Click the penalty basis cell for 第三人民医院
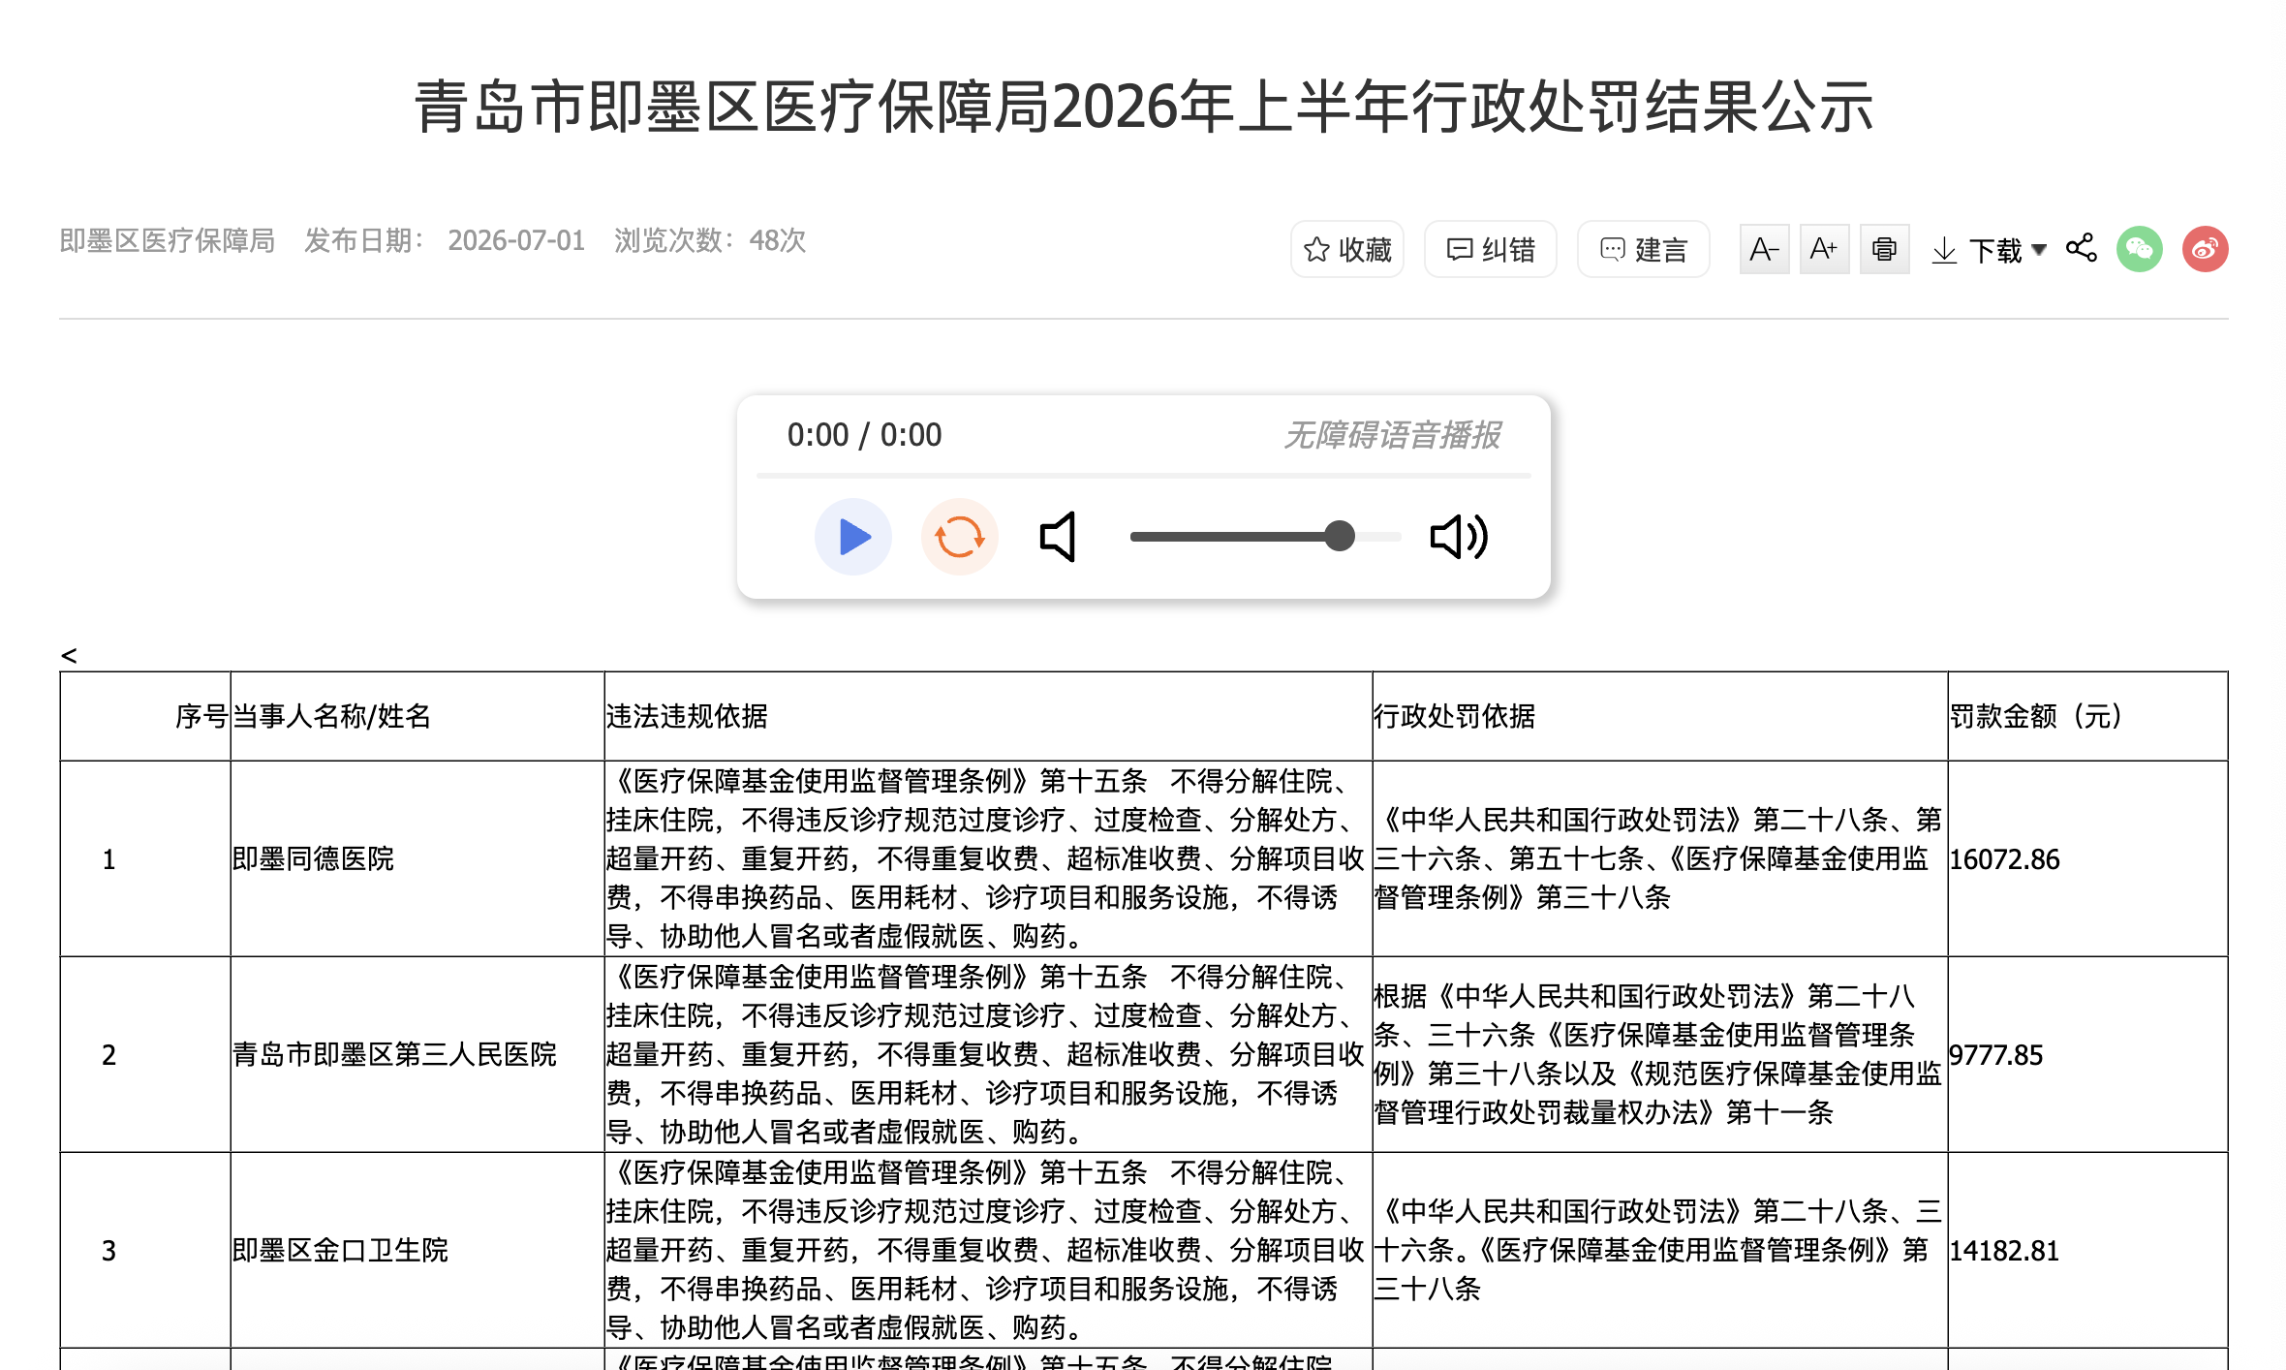The height and width of the screenshot is (1370, 2286). 1659,1054
